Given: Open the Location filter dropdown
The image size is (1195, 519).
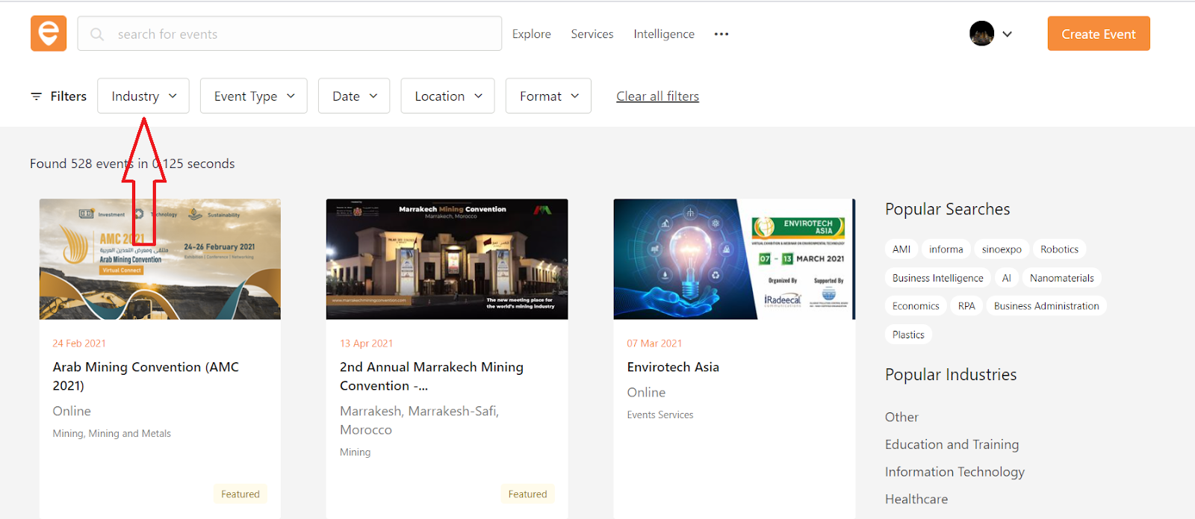Looking at the screenshot, I should 447,96.
